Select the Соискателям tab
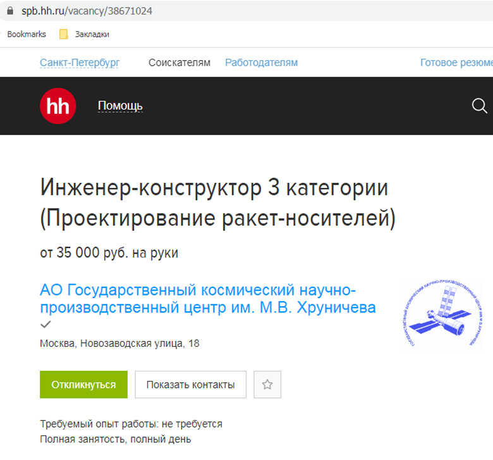Image resolution: width=493 pixels, height=460 pixels. [x=180, y=63]
